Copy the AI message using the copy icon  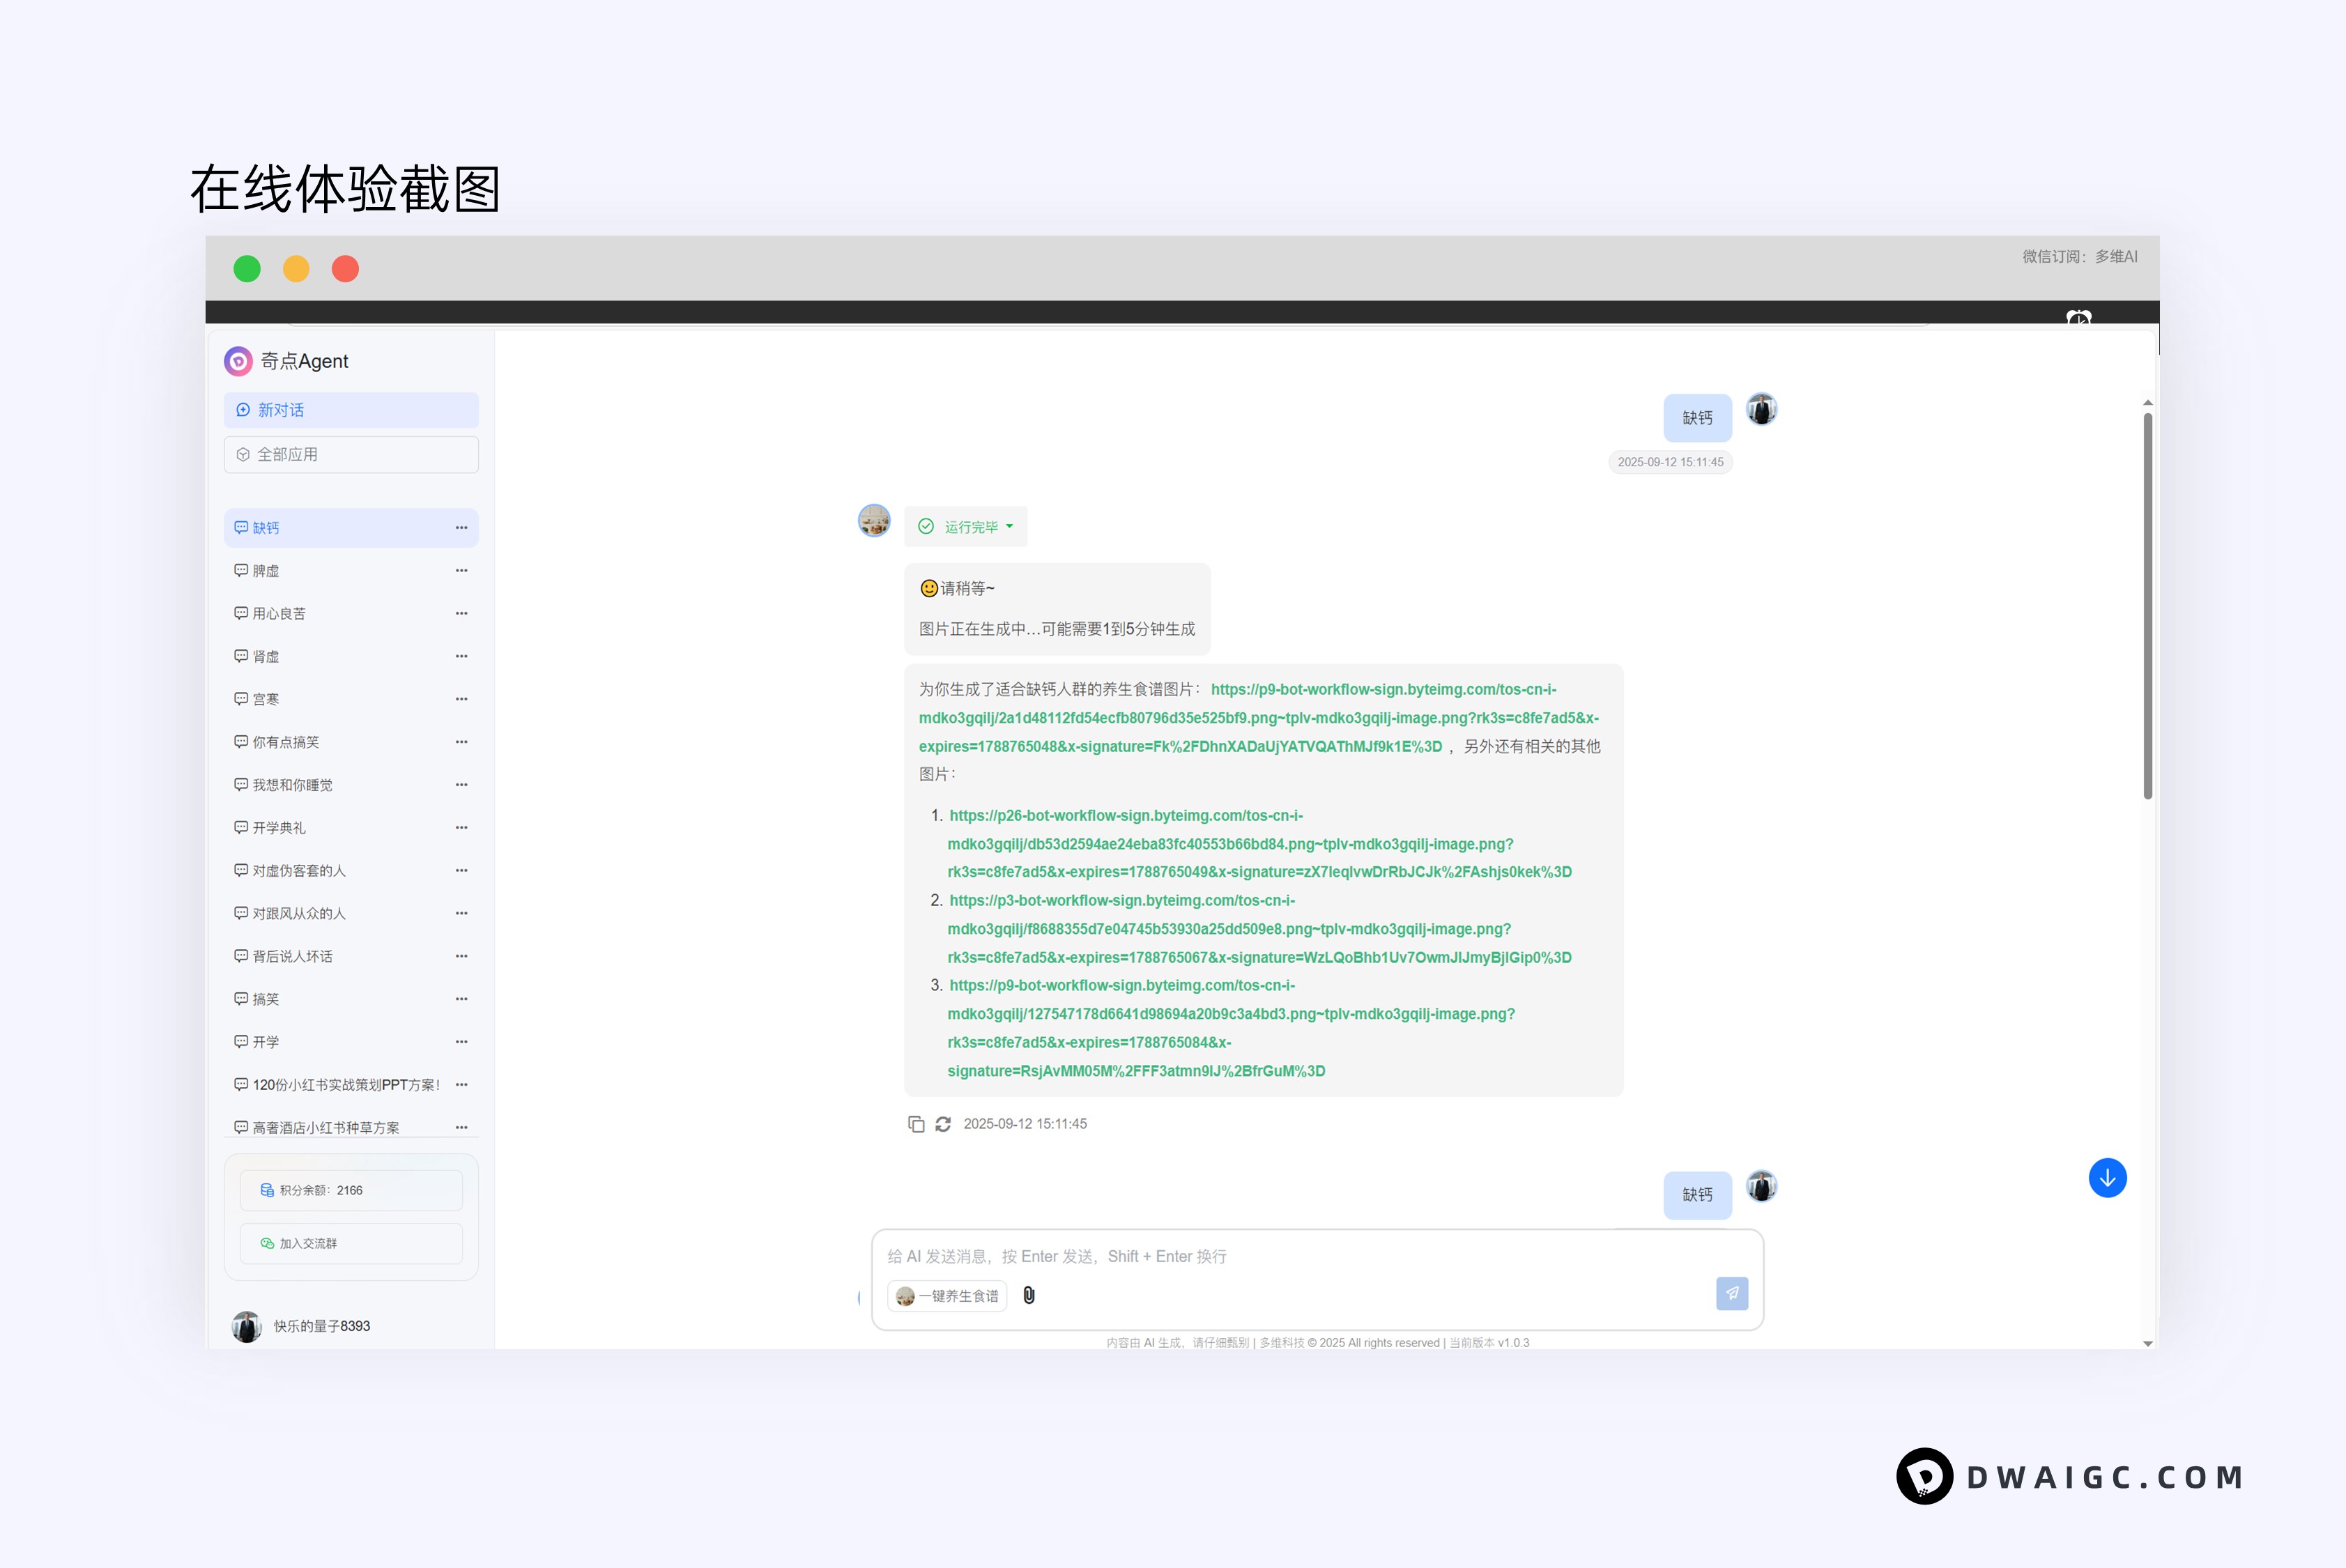pyautogui.click(x=916, y=1124)
